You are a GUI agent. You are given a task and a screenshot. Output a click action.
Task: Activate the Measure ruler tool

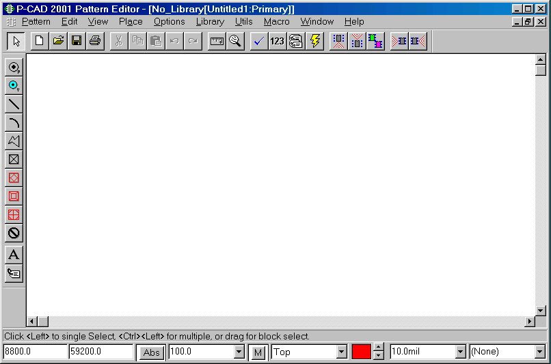[x=217, y=41]
